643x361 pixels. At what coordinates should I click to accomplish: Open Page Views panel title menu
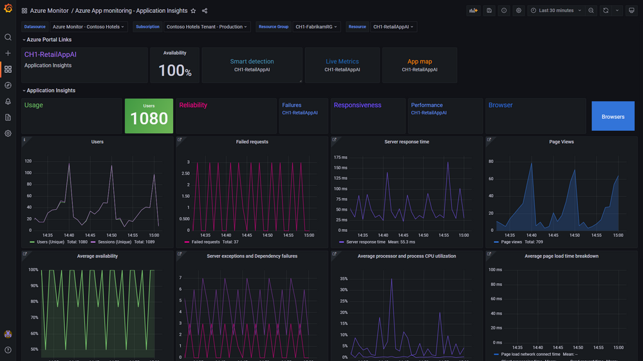coord(561,141)
